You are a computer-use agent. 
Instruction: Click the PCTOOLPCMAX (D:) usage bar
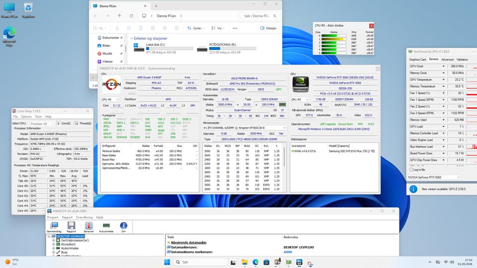tap(233, 48)
